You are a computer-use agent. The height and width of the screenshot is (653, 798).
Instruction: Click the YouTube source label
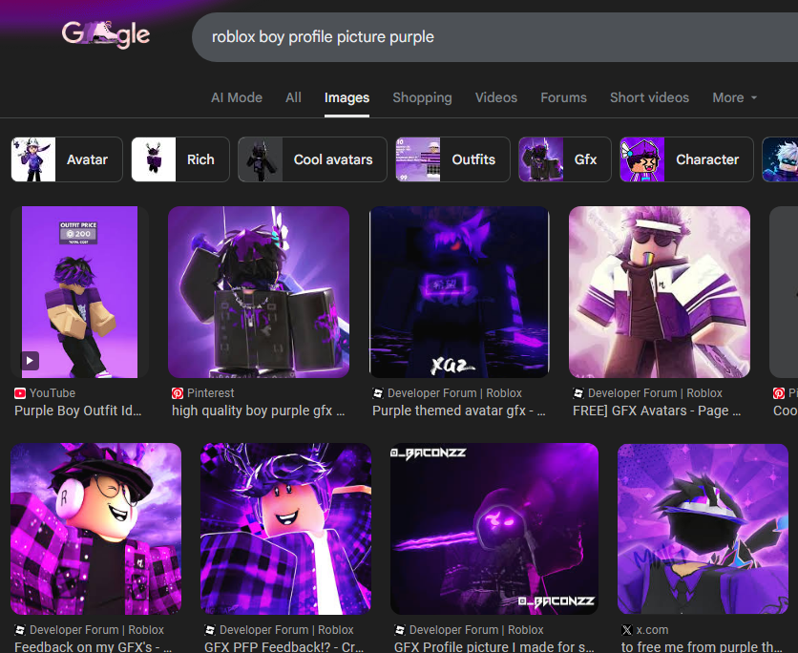coord(52,393)
